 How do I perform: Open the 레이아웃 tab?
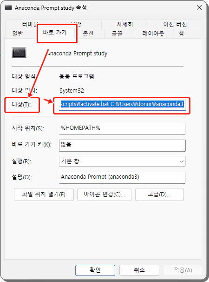pos(153,34)
